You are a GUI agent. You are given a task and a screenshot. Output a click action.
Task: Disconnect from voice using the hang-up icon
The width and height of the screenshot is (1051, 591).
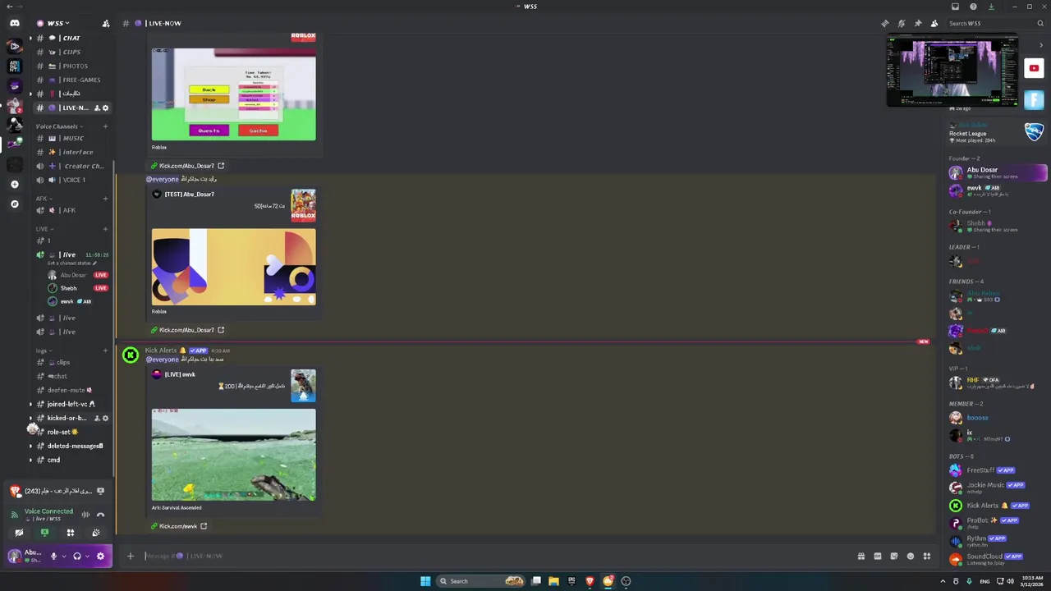click(100, 515)
